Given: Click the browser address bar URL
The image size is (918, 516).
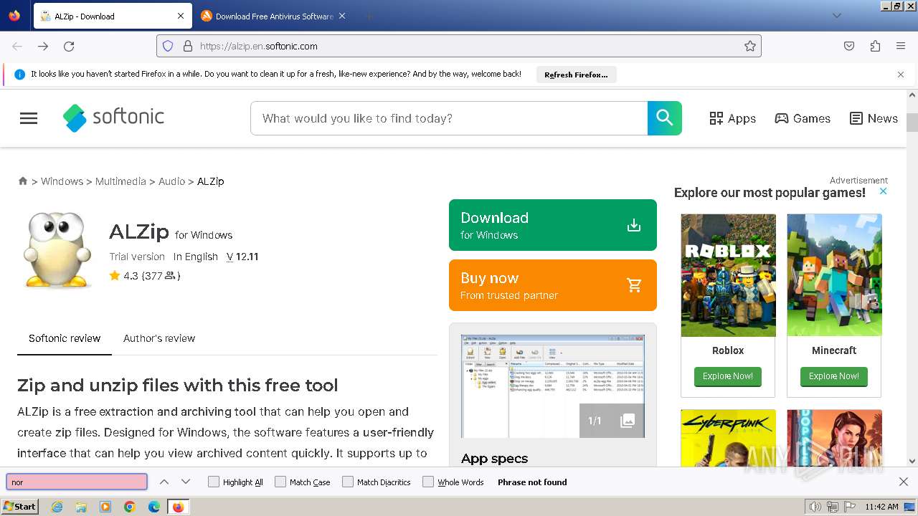Looking at the screenshot, I should tap(459, 46).
